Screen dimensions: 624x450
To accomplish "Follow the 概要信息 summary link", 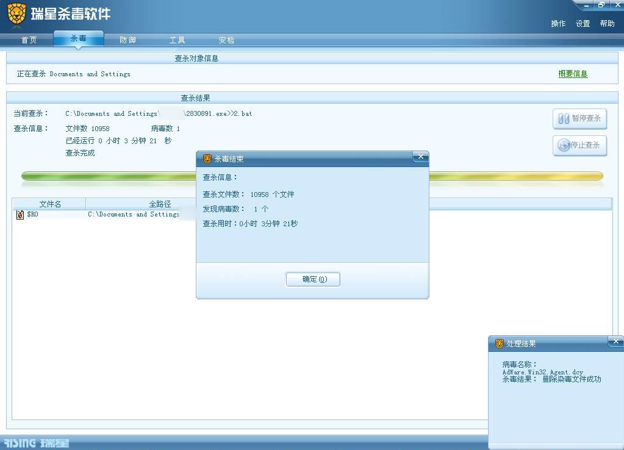I will 573,74.
